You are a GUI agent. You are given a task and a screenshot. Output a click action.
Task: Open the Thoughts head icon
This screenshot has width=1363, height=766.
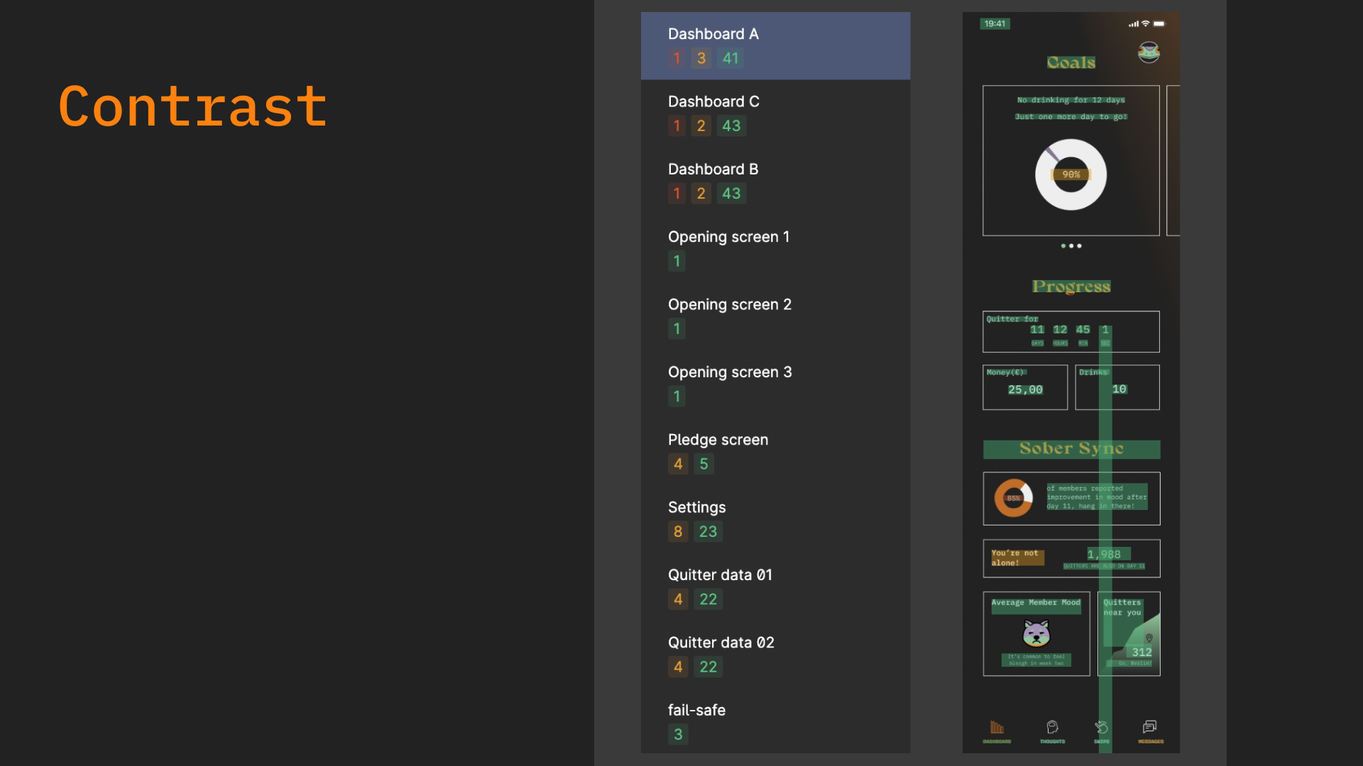click(x=1052, y=728)
